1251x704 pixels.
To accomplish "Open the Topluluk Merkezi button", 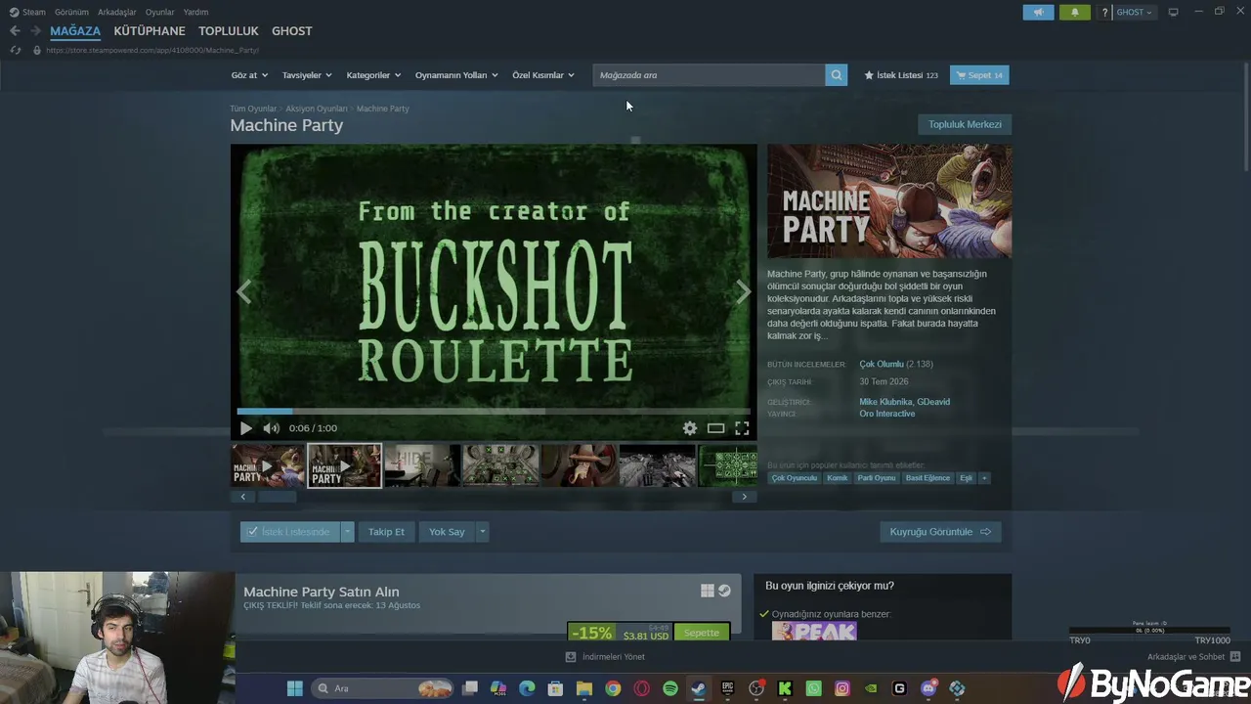I will point(965,124).
